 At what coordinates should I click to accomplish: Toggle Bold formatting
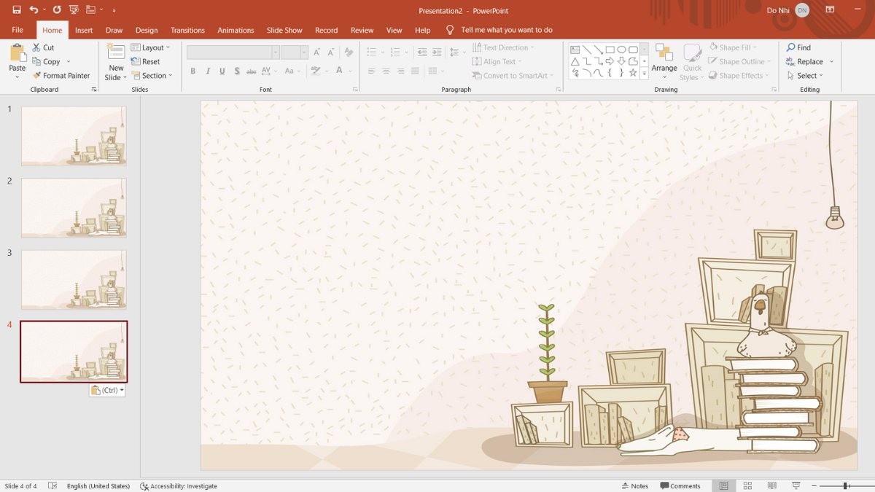coord(192,71)
